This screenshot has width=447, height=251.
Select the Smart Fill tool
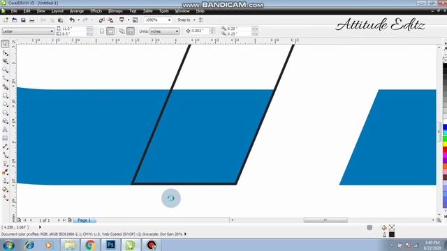5,87
